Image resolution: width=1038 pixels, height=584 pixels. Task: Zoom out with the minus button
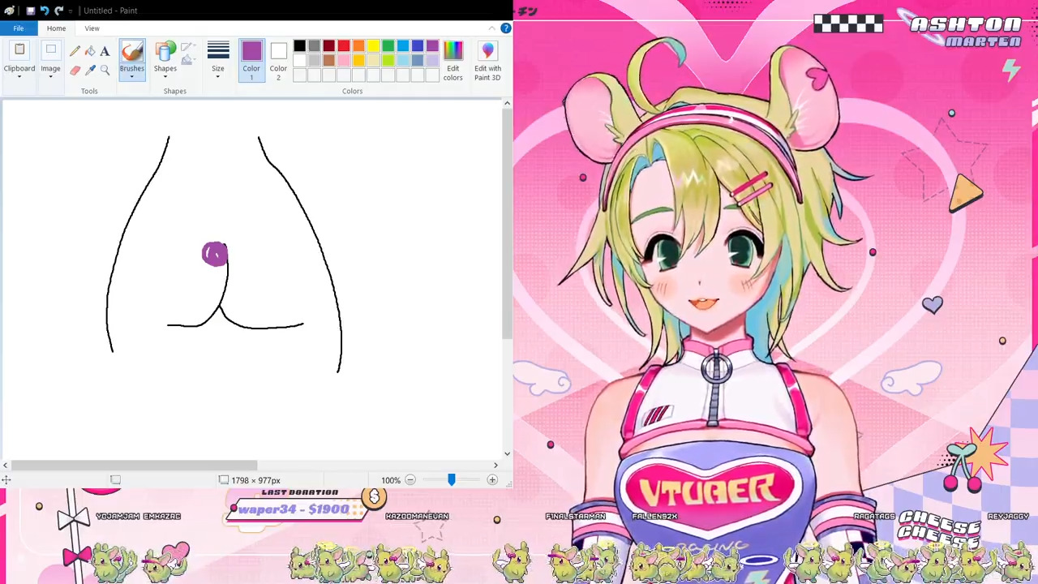(410, 480)
